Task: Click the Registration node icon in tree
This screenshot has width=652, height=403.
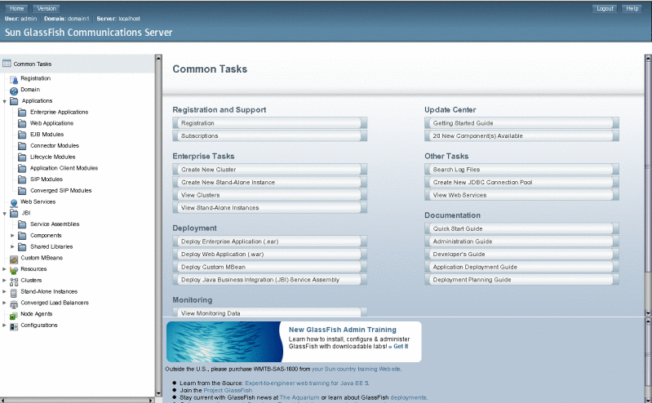Action: (14, 79)
